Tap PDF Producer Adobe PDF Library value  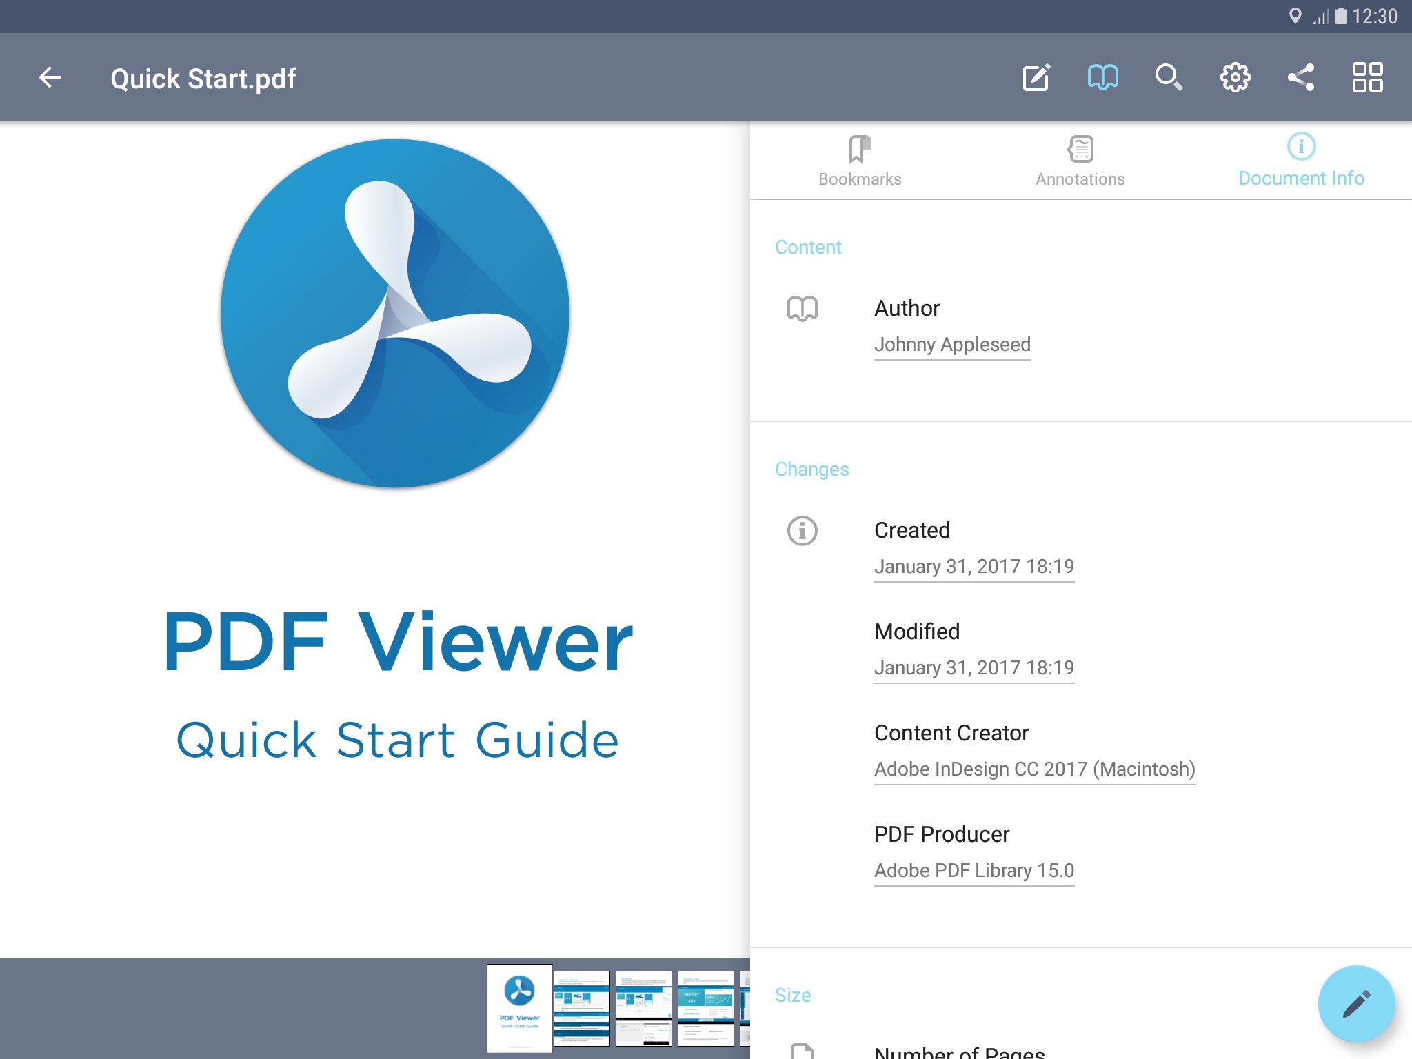pos(974,870)
